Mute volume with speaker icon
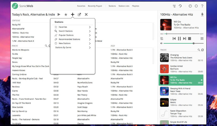The height and width of the screenshot is (126, 217). [x=161, y=43]
